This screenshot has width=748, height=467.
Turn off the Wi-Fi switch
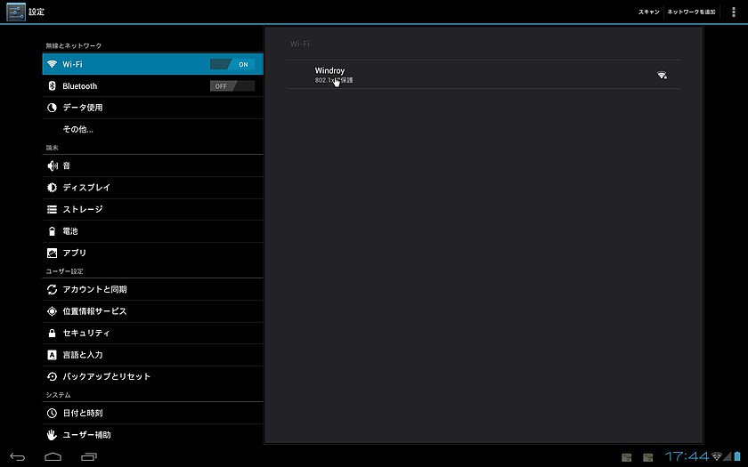pos(232,64)
